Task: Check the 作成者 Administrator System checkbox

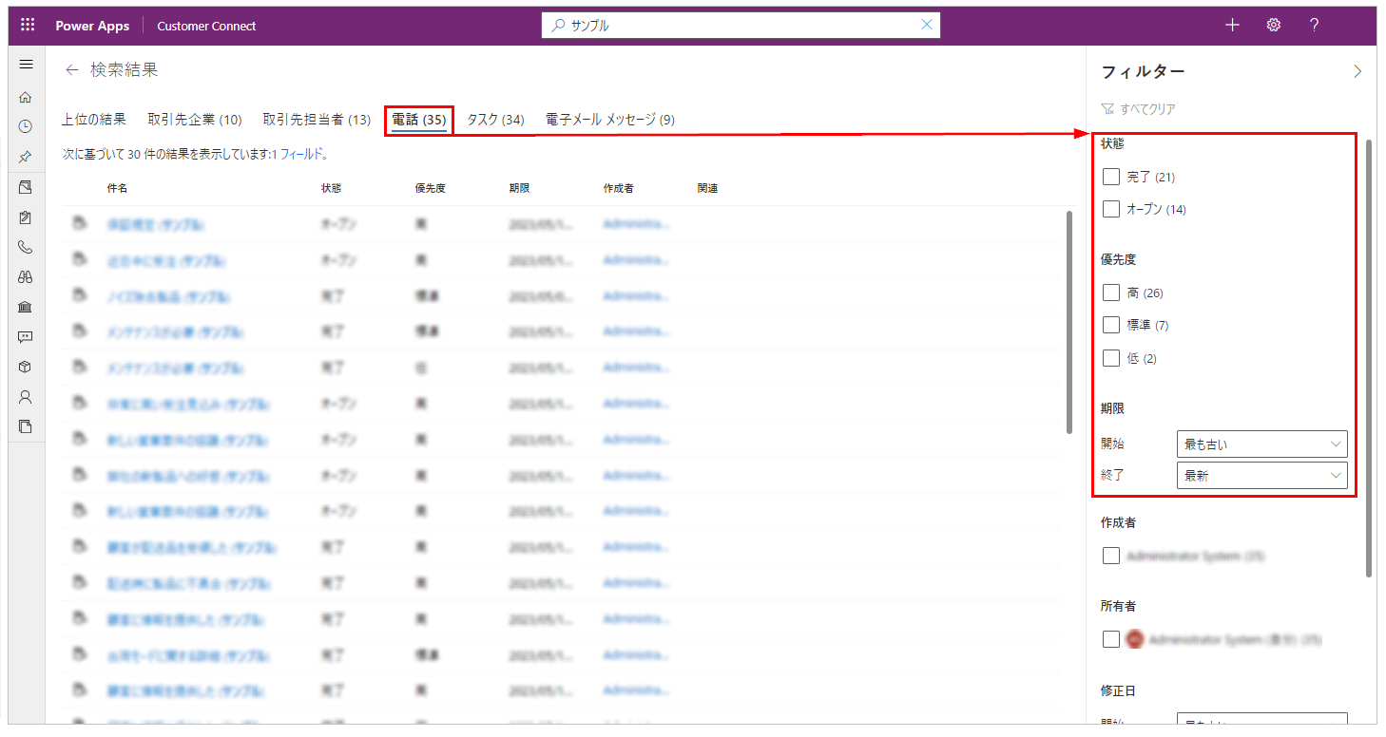Action: coord(1111,556)
